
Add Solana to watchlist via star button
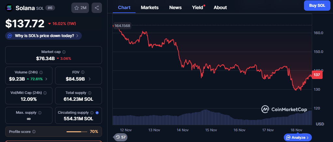80,8
